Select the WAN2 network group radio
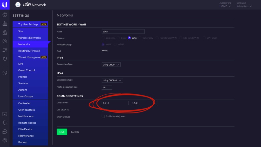 point(116,44)
